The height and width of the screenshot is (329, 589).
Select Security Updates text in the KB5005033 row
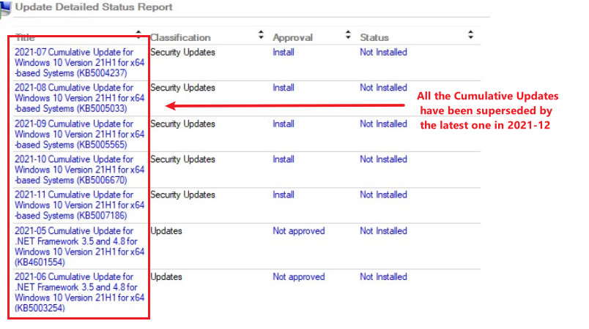click(182, 87)
